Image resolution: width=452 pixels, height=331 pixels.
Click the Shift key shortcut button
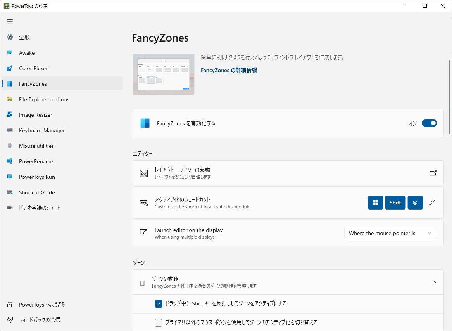[395, 203]
